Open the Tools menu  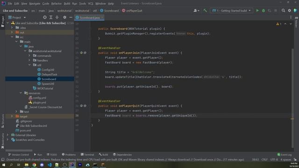point(82,3)
